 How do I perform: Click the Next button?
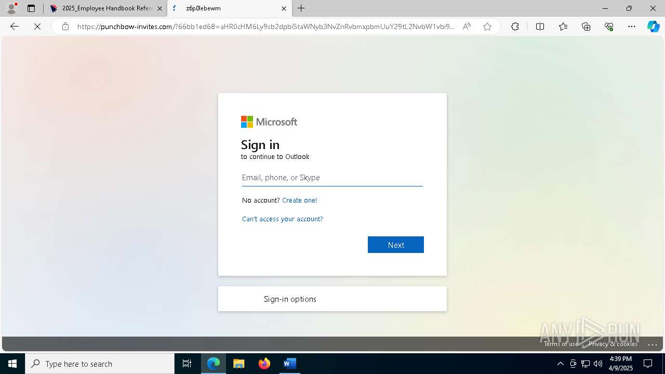pos(396,245)
